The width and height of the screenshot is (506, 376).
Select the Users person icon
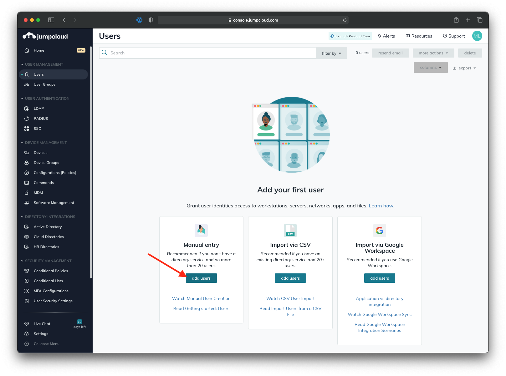(x=27, y=74)
